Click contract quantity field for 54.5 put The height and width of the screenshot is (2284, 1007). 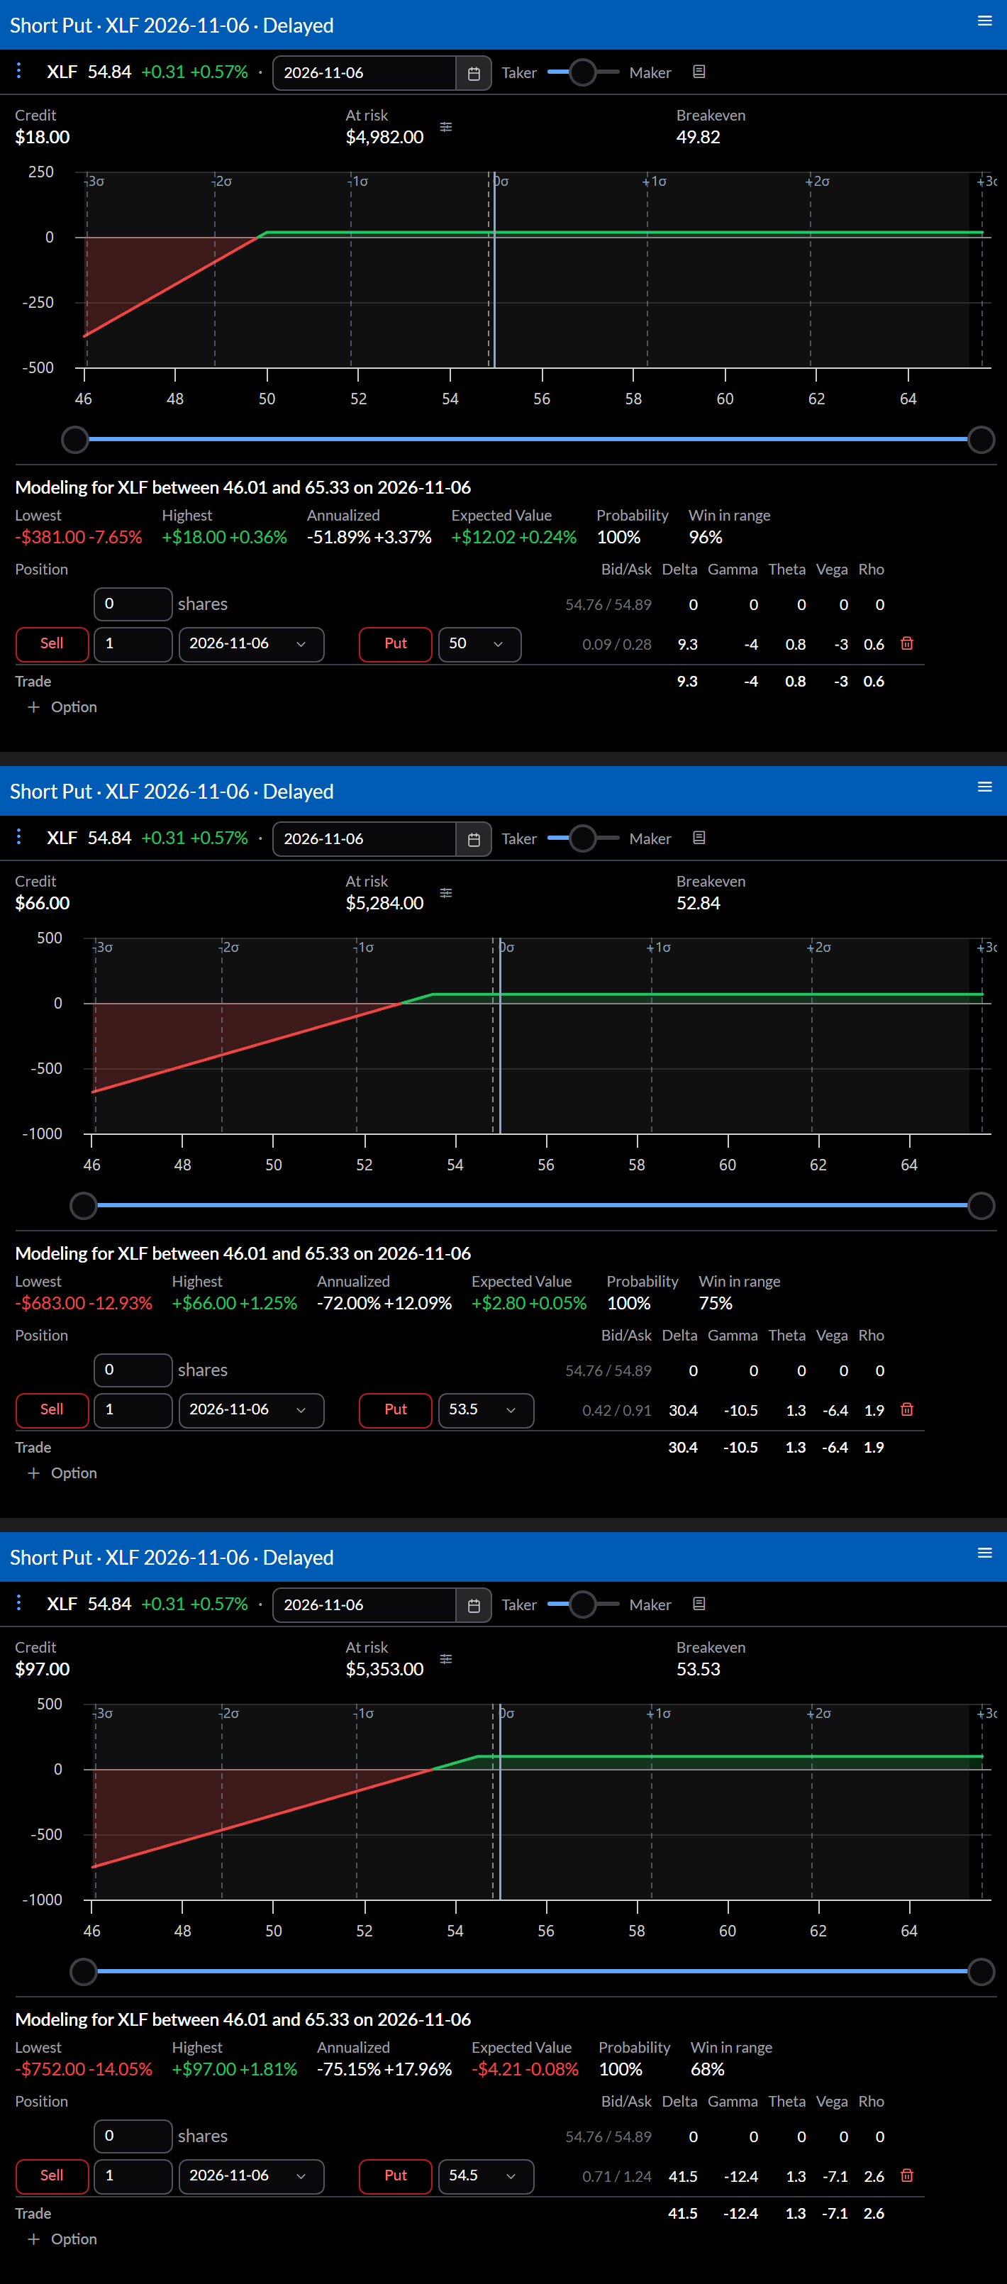tap(133, 2177)
